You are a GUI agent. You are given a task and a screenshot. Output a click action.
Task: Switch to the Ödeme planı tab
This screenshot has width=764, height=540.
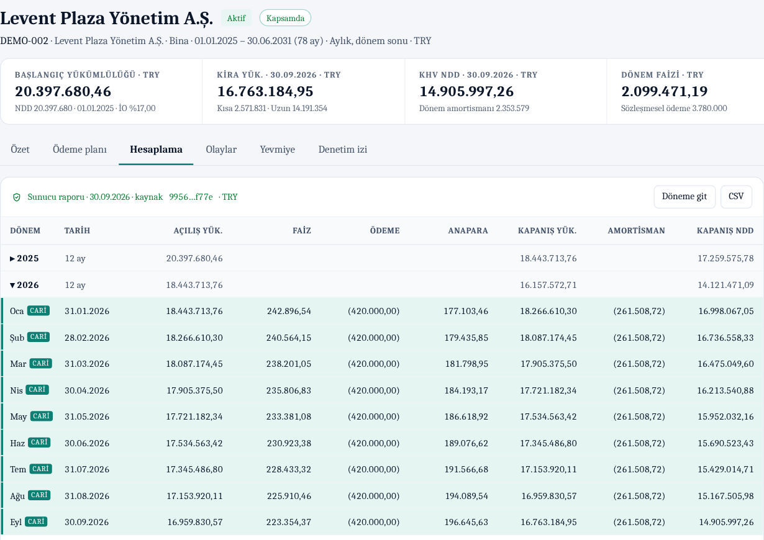[x=80, y=150]
